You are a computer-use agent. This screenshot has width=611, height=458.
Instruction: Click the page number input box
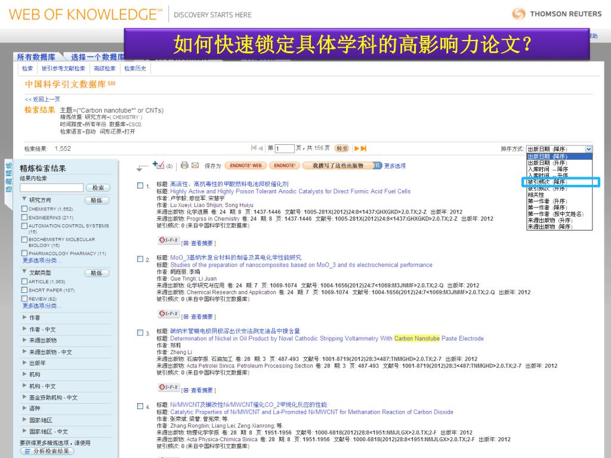pyautogui.click(x=285, y=148)
